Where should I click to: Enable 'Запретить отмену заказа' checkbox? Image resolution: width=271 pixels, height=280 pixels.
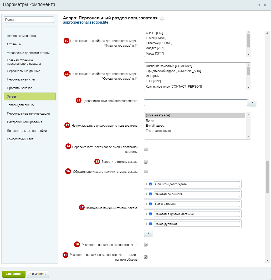[x=146, y=162]
